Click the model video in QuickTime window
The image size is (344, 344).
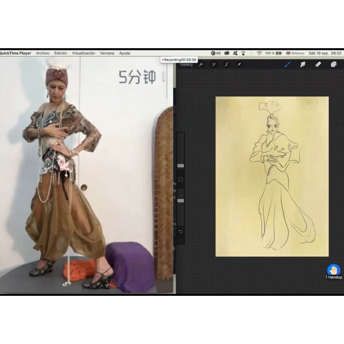pyautogui.click(x=87, y=174)
